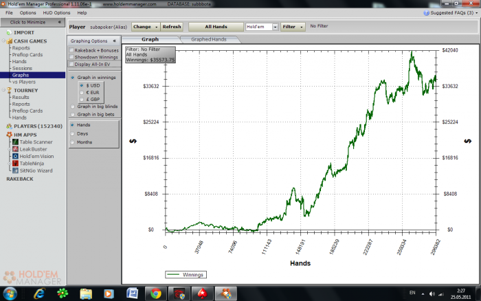Click the Import icon in sidebar
The width and height of the screenshot is (481, 301).
tap(9, 32)
